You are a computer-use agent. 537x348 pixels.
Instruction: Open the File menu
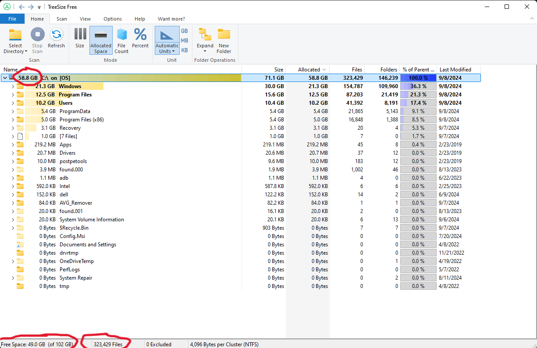coord(12,19)
